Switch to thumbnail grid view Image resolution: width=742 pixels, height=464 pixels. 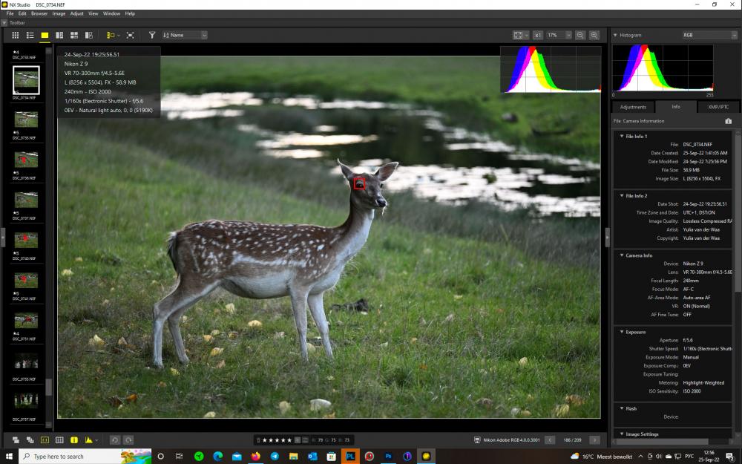point(15,35)
